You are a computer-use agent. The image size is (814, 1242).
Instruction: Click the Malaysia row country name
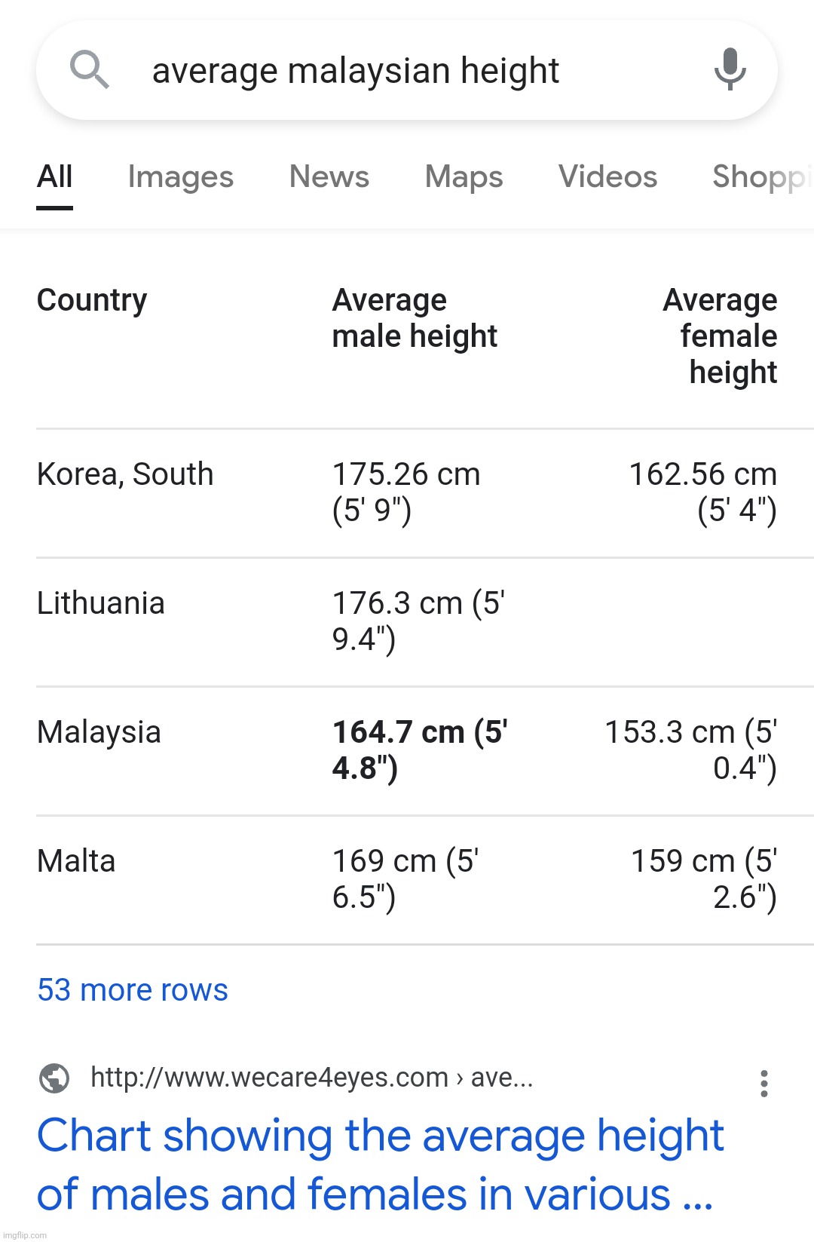point(99,732)
